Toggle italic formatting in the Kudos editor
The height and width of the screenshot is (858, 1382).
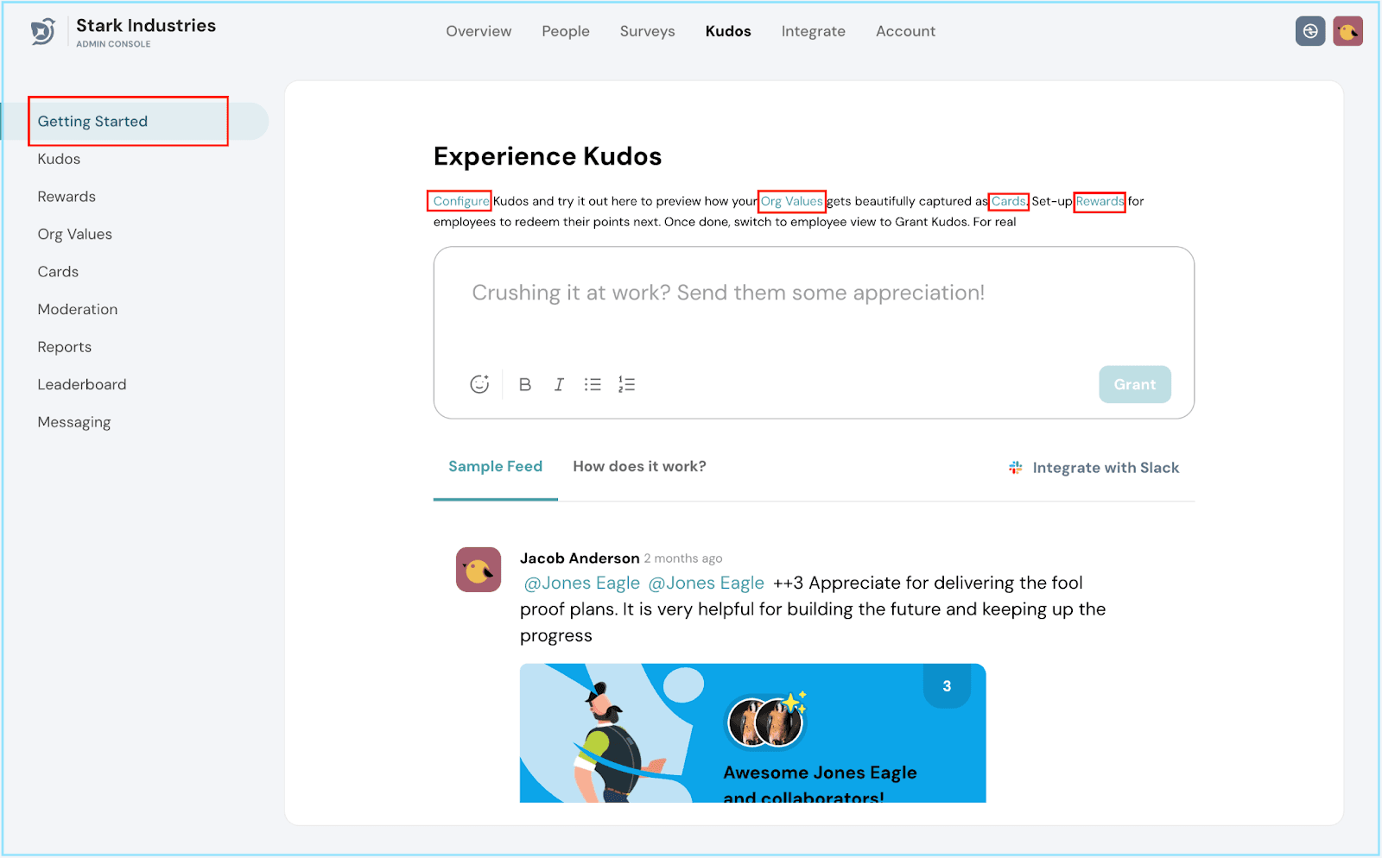point(559,385)
